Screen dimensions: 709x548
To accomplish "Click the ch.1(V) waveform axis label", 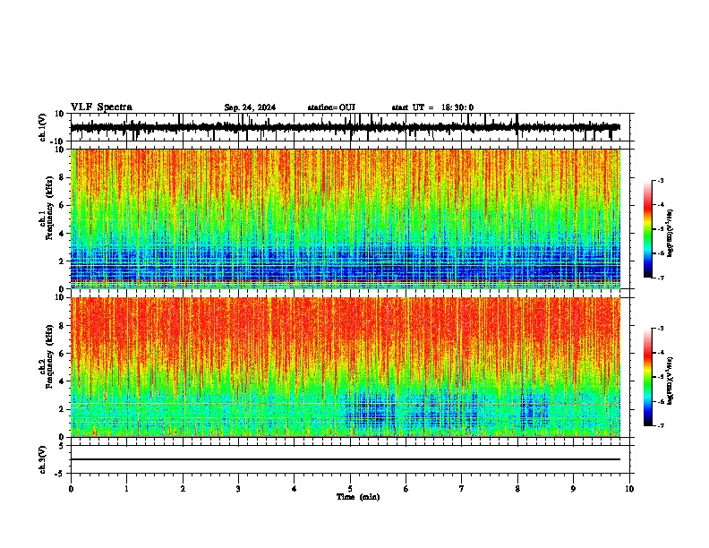I will coord(43,127).
